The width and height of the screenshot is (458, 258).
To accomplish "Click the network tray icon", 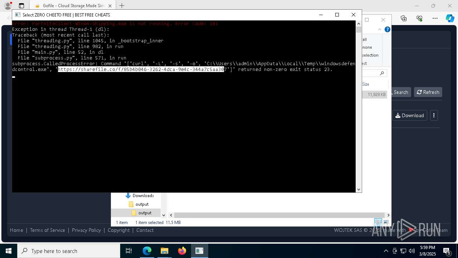I will pos(403,251).
